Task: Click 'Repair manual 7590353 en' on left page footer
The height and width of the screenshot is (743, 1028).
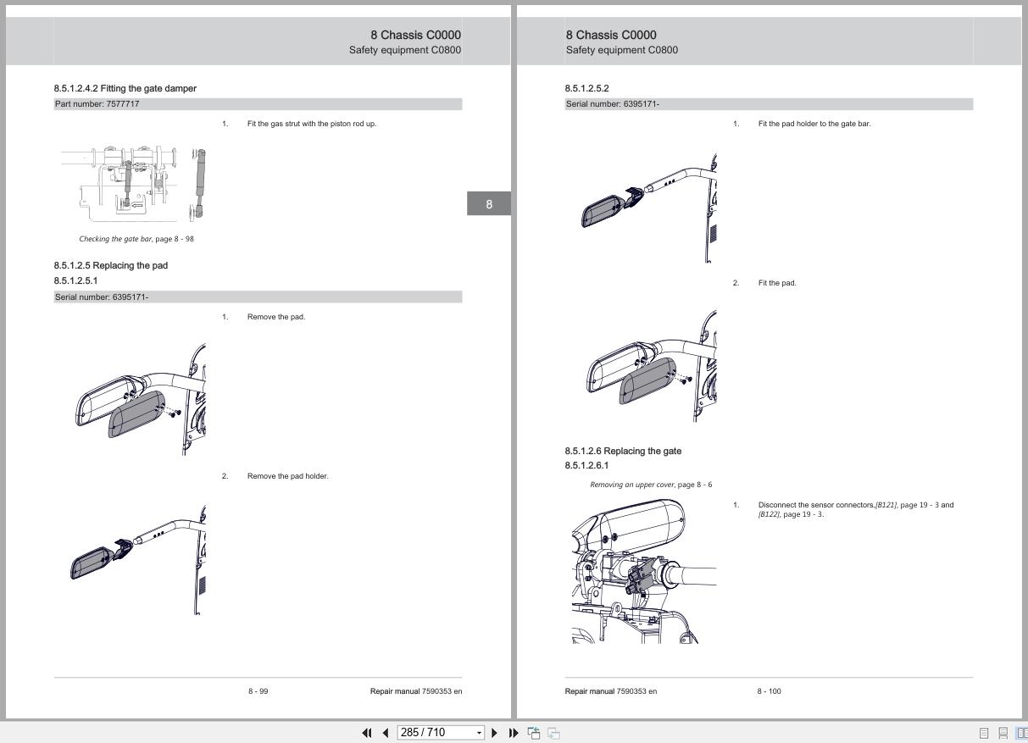Action: coord(416,691)
